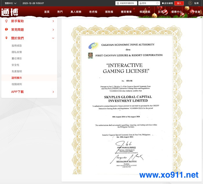Toggle the 記住帳號 remember account checkbox
Viewport: 203px width, 184px height.
click(x=163, y=3)
